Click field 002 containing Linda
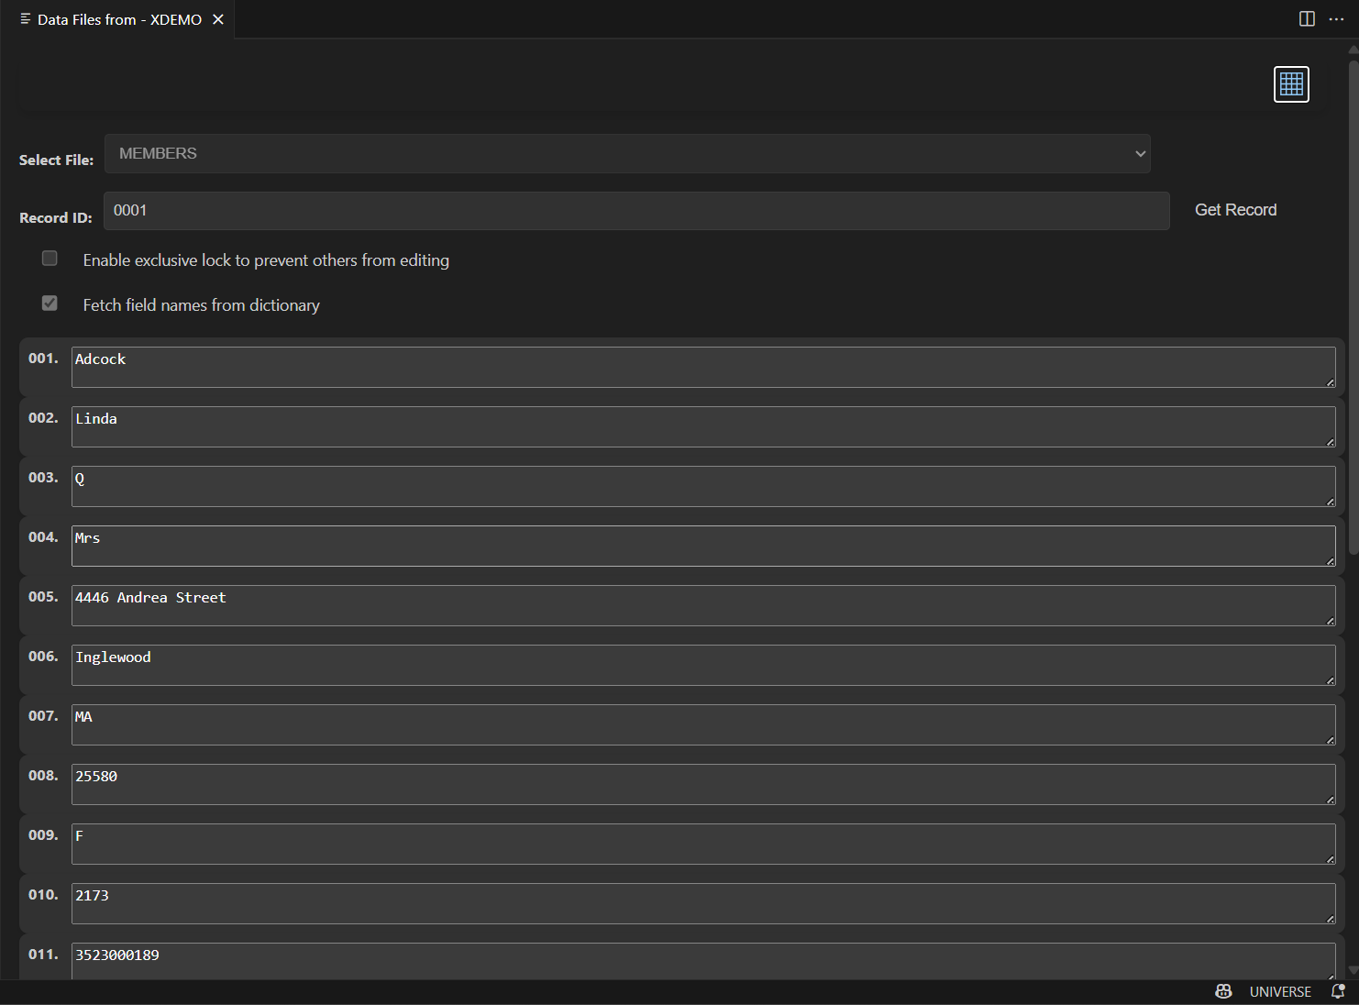1359x1005 pixels. pos(702,426)
